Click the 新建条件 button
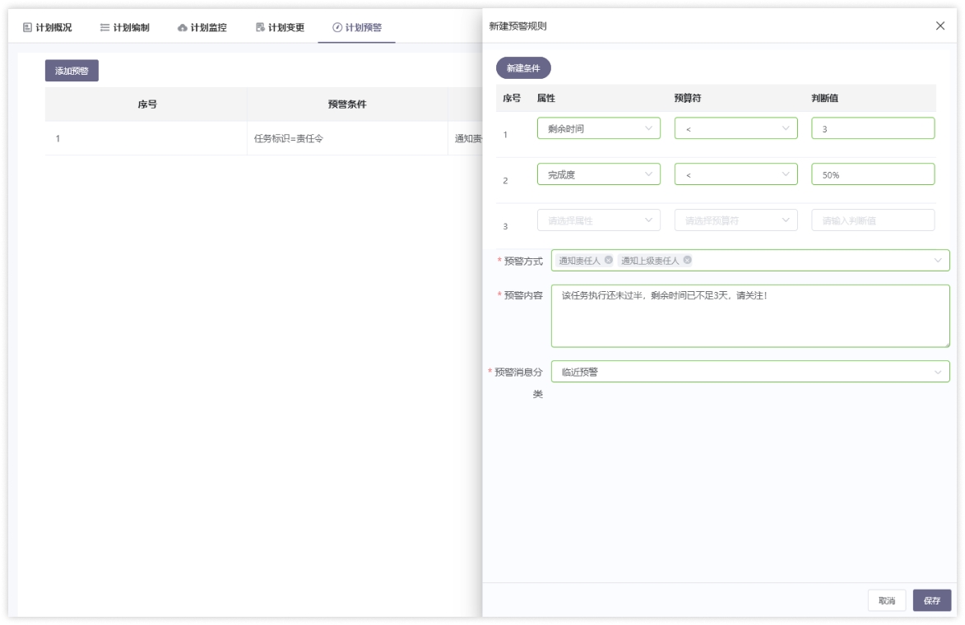 522,68
